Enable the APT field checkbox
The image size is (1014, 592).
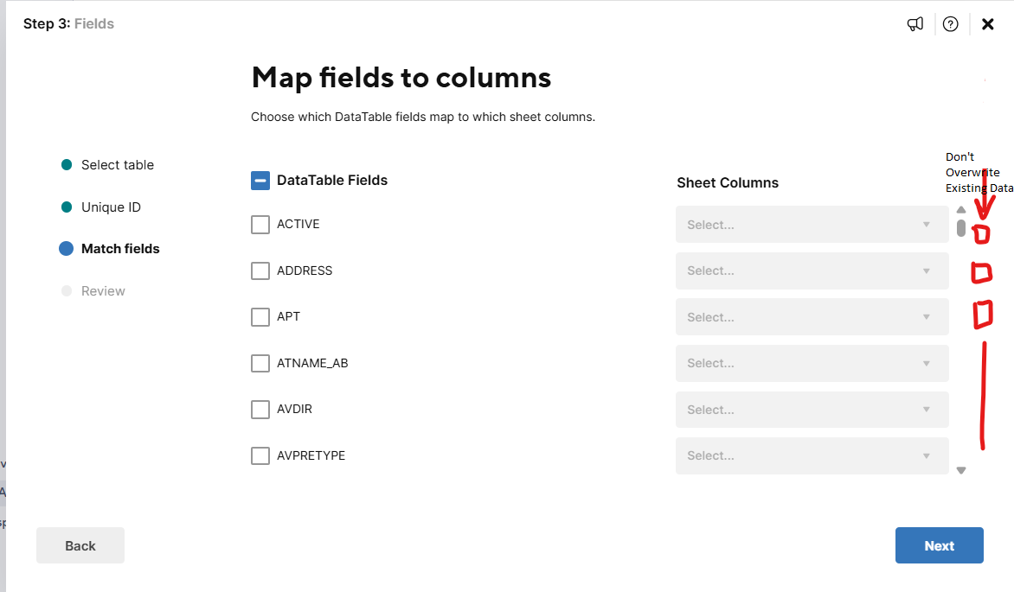(260, 316)
